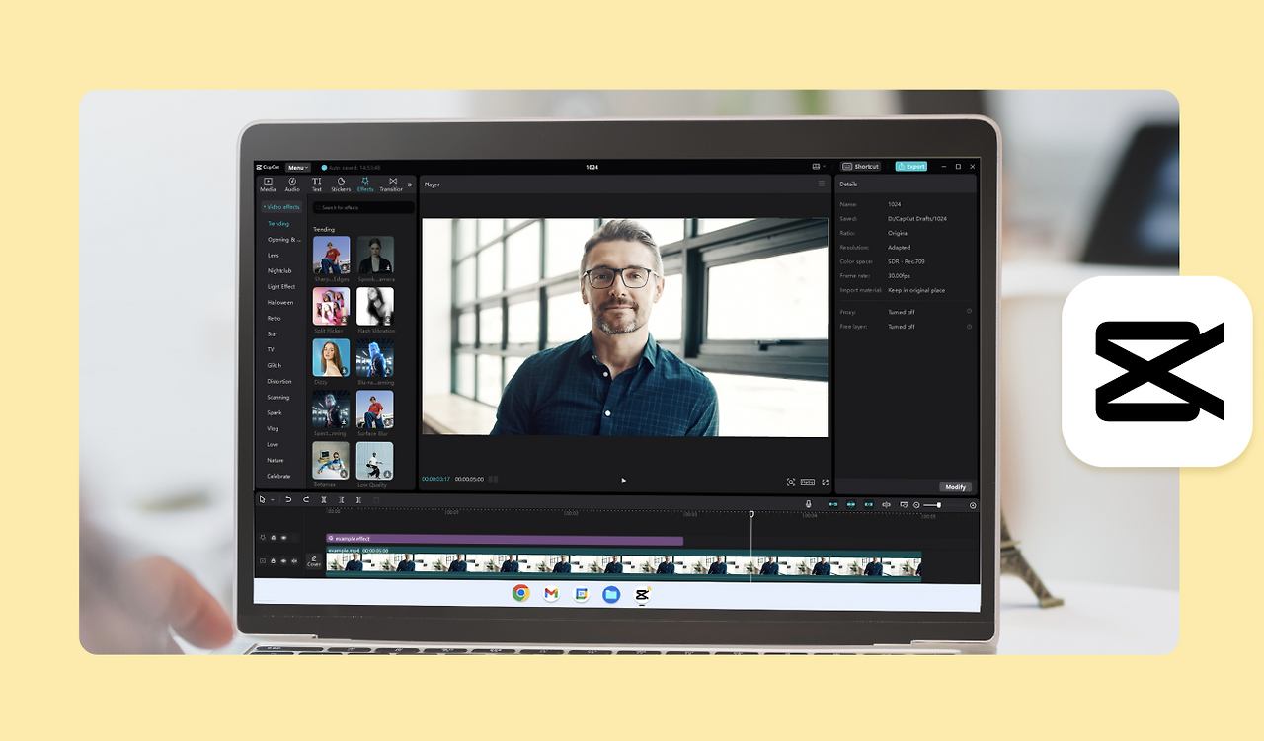Open the Shortcut keyboard list

(861, 167)
